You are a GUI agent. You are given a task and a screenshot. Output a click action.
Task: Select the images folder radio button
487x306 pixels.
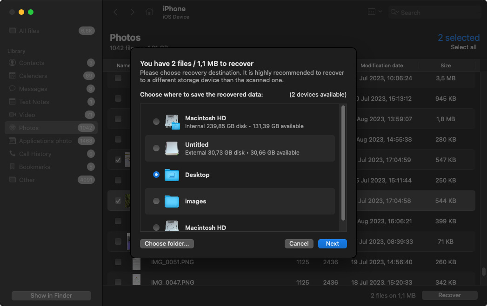[x=156, y=201]
